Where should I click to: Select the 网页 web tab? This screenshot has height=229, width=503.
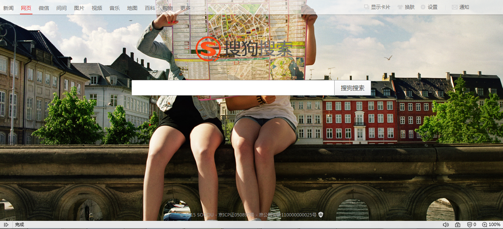(x=26, y=8)
